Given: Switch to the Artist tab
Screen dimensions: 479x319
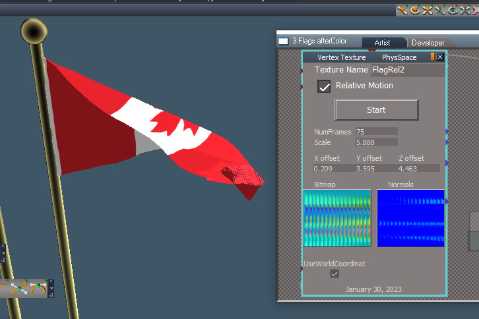Looking at the screenshot, I should click(382, 43).
